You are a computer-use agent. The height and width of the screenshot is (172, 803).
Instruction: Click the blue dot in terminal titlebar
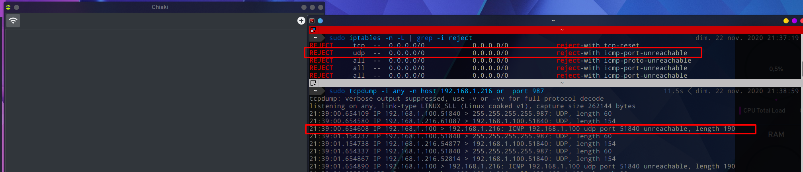[x=320, y=21]
